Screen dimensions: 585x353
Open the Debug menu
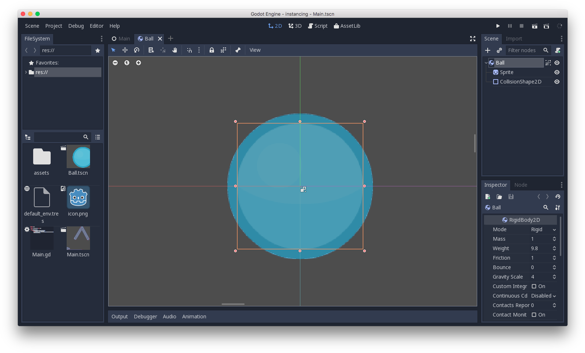tap(76, 26)
